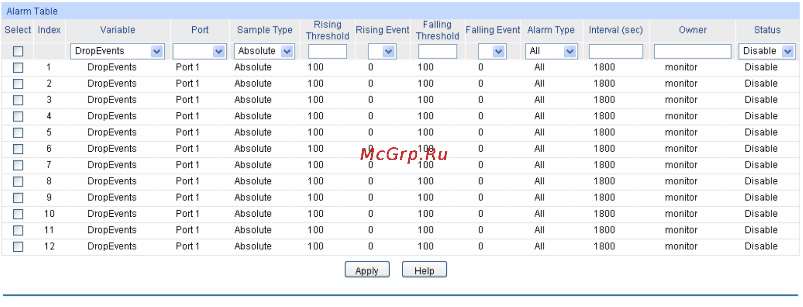Check the box for alarm index 1
The image size is (803, 307).
[18, 68]
